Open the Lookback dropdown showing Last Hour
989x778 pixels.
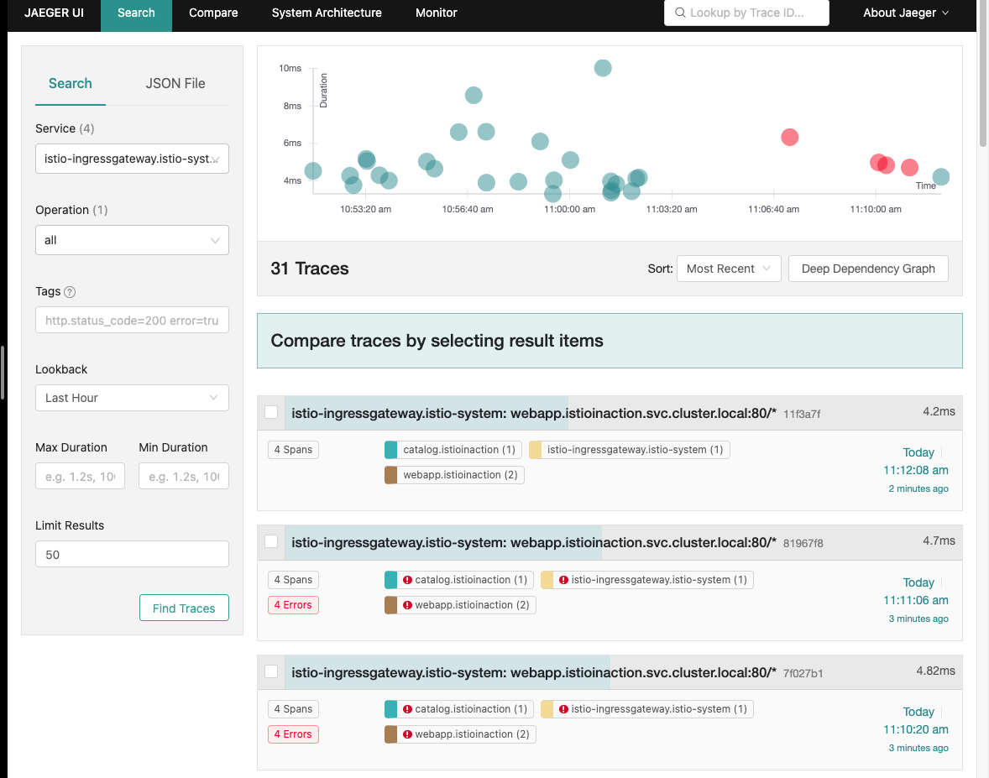tap(132, 398)
